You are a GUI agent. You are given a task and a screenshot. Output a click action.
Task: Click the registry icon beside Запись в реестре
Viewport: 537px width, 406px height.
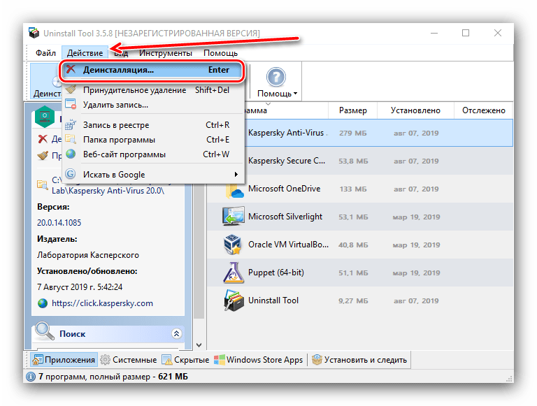[71, 124]
